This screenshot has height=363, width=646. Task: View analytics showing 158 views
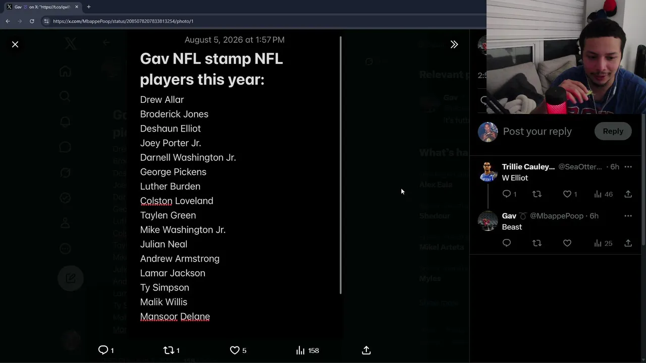[x=307, y=350]
